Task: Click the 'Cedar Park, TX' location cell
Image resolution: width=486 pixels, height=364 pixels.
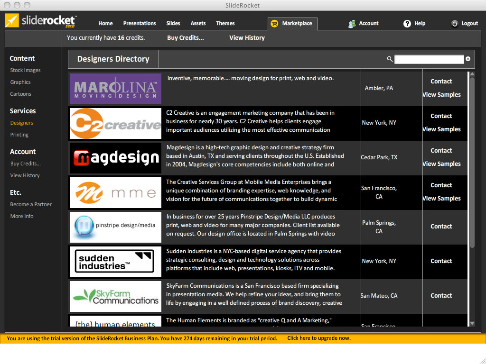Action: click(x=379, y=157)
